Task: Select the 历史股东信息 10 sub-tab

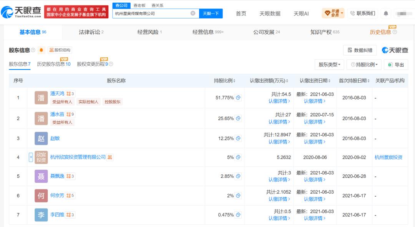Action: pos(54,64)
